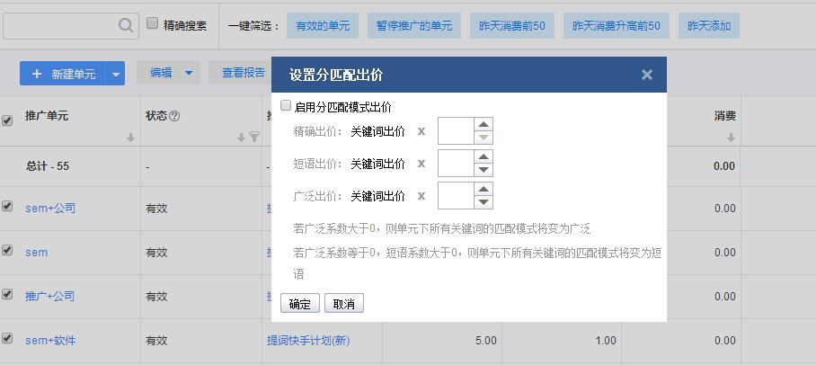816x365 pixels.
Task: Toggle 精确搜索 checkbox
Action: [x=152, y=24]
